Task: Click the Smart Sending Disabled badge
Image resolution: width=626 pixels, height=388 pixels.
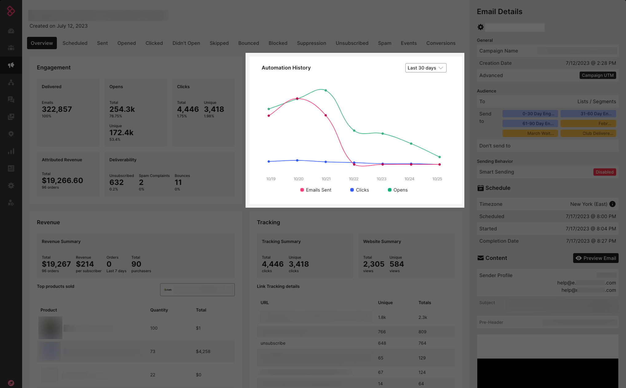Action: (604, 172)
